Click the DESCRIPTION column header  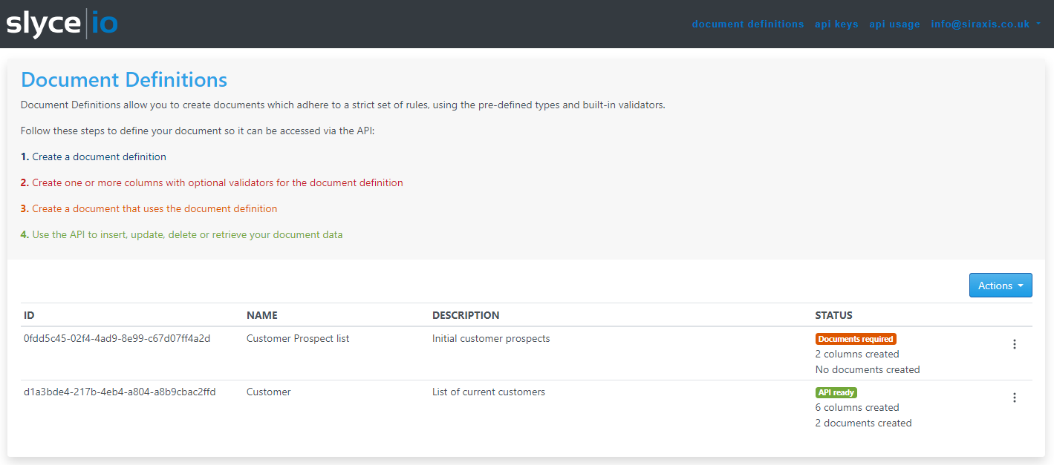click(x=466, y=315)
